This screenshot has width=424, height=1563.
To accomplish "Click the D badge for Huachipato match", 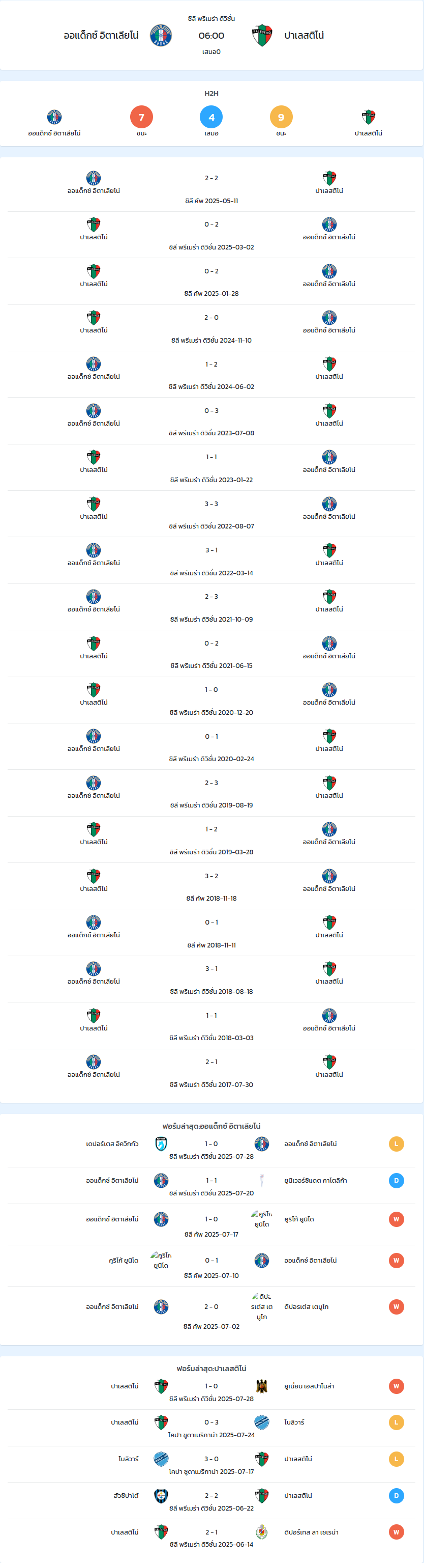I will [396, 1496].
